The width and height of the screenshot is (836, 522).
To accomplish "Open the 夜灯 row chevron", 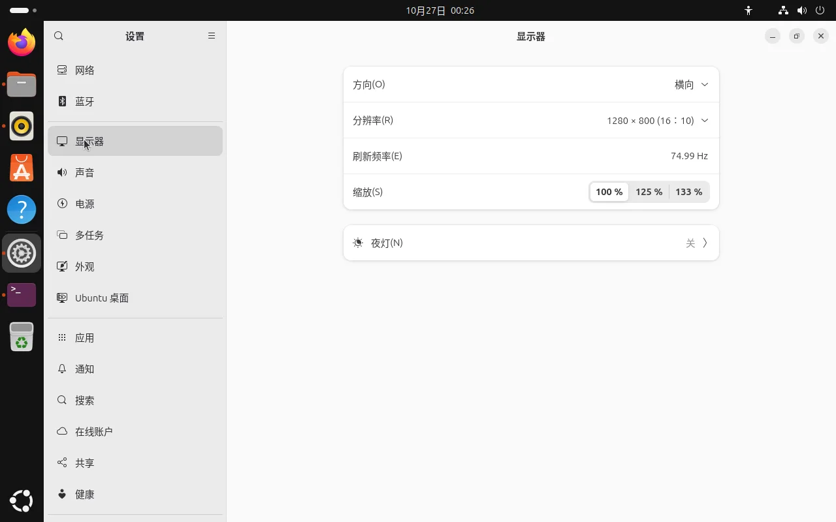I will coord(705,243).
